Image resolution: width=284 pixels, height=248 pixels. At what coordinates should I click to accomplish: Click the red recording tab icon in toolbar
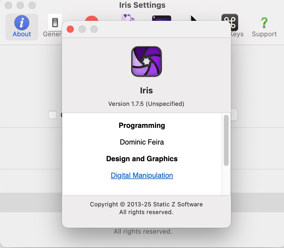[x=92, y=18]
